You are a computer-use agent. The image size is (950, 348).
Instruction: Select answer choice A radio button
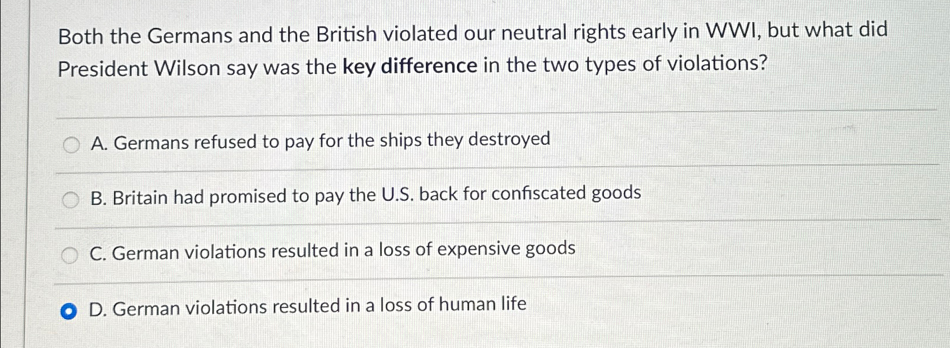(71, 145)
